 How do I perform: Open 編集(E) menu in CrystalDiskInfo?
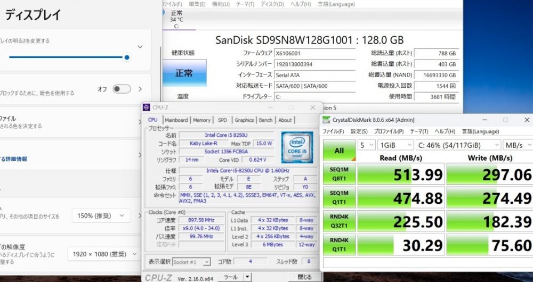pos(197,4)
